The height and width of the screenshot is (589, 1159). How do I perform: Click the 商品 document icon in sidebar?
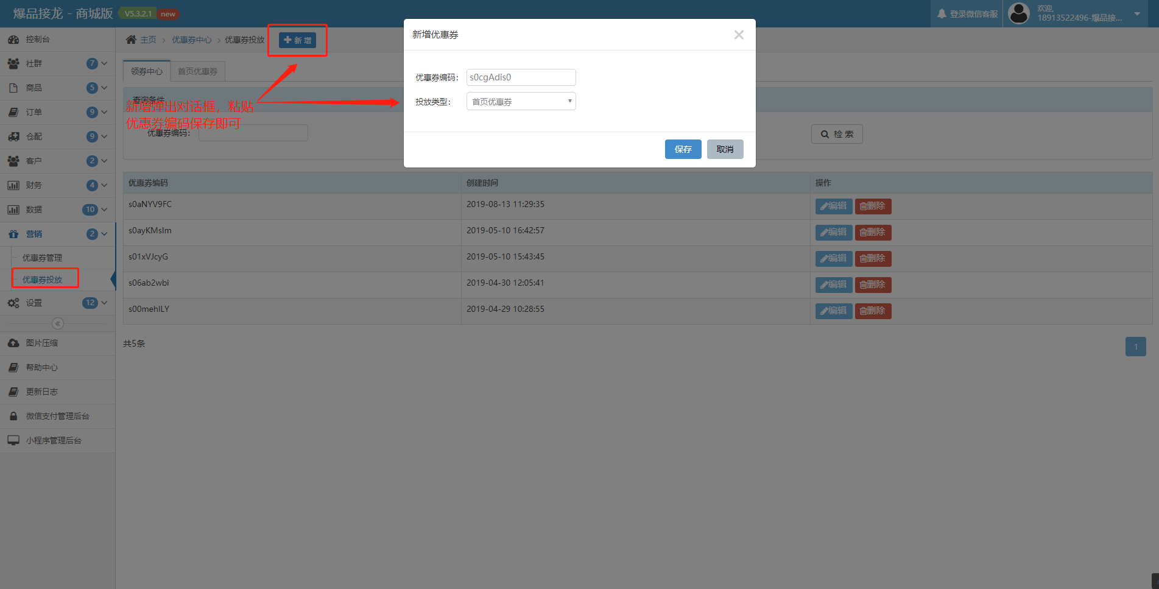(x=13, y=88)
